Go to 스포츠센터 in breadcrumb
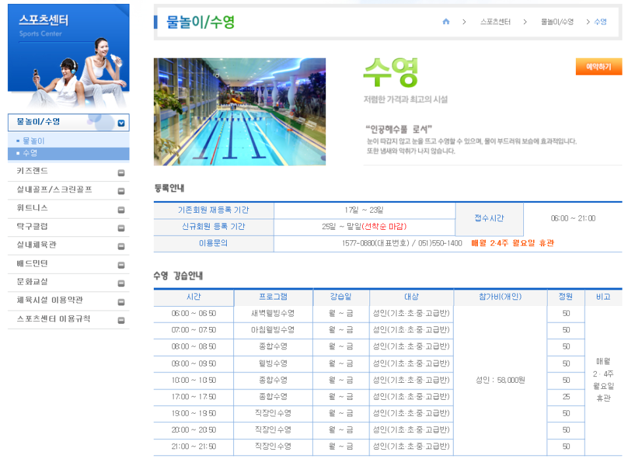The width and height of the screenshot is (635, 459). point(495,22)
